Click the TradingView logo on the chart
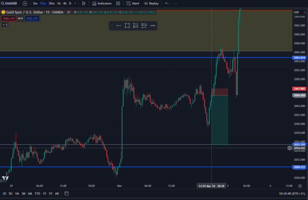 coord(5,178)
